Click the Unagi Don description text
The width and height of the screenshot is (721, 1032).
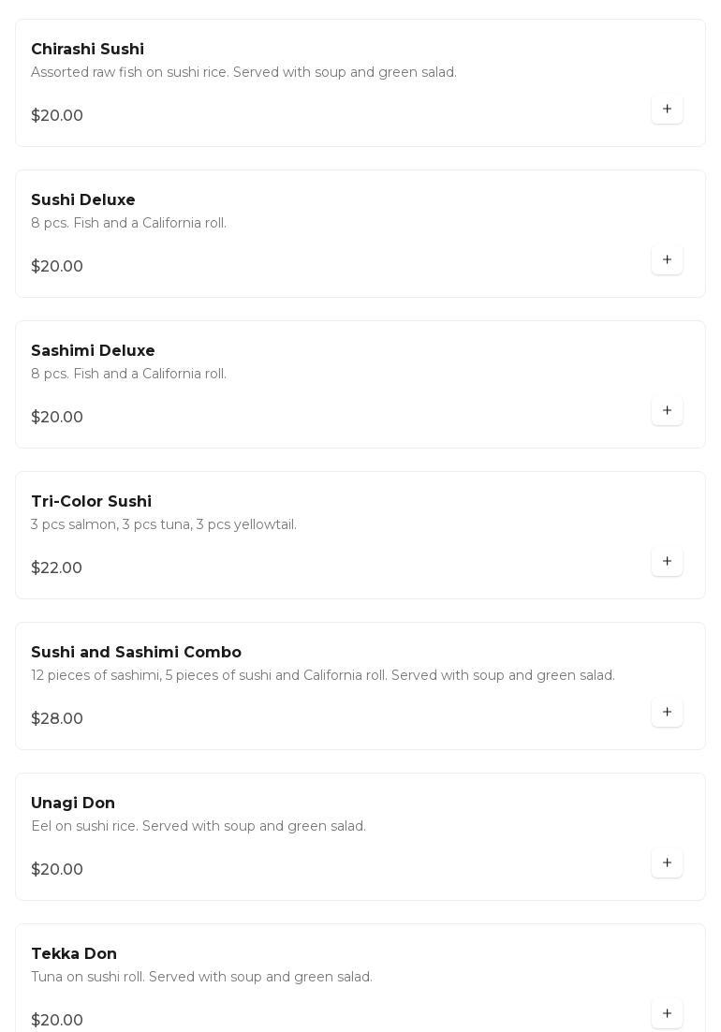click(199, 827)
